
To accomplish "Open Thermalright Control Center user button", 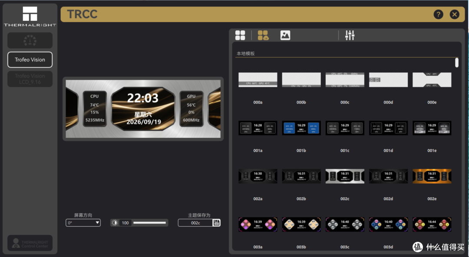I will (30, 243).
